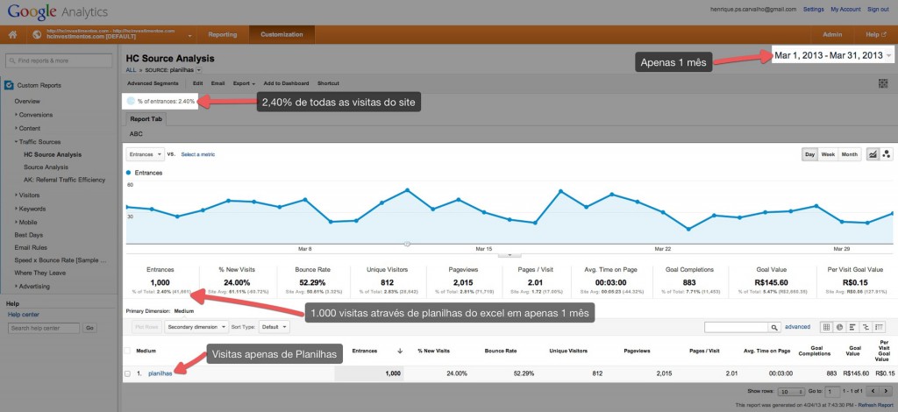The height and width of the screenshot is (412, 898).
Task: Set chart granularity to Month
Action: (849, 154)
